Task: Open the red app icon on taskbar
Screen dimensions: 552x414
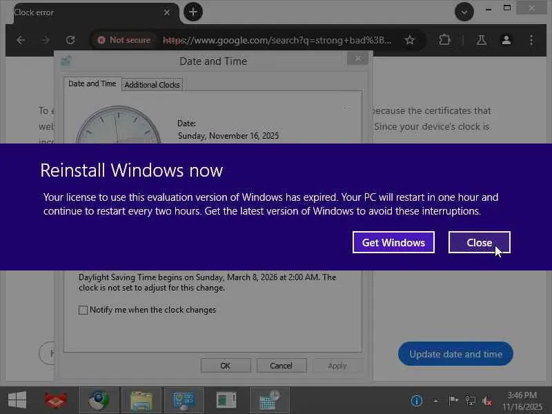Action: (55, 400)
